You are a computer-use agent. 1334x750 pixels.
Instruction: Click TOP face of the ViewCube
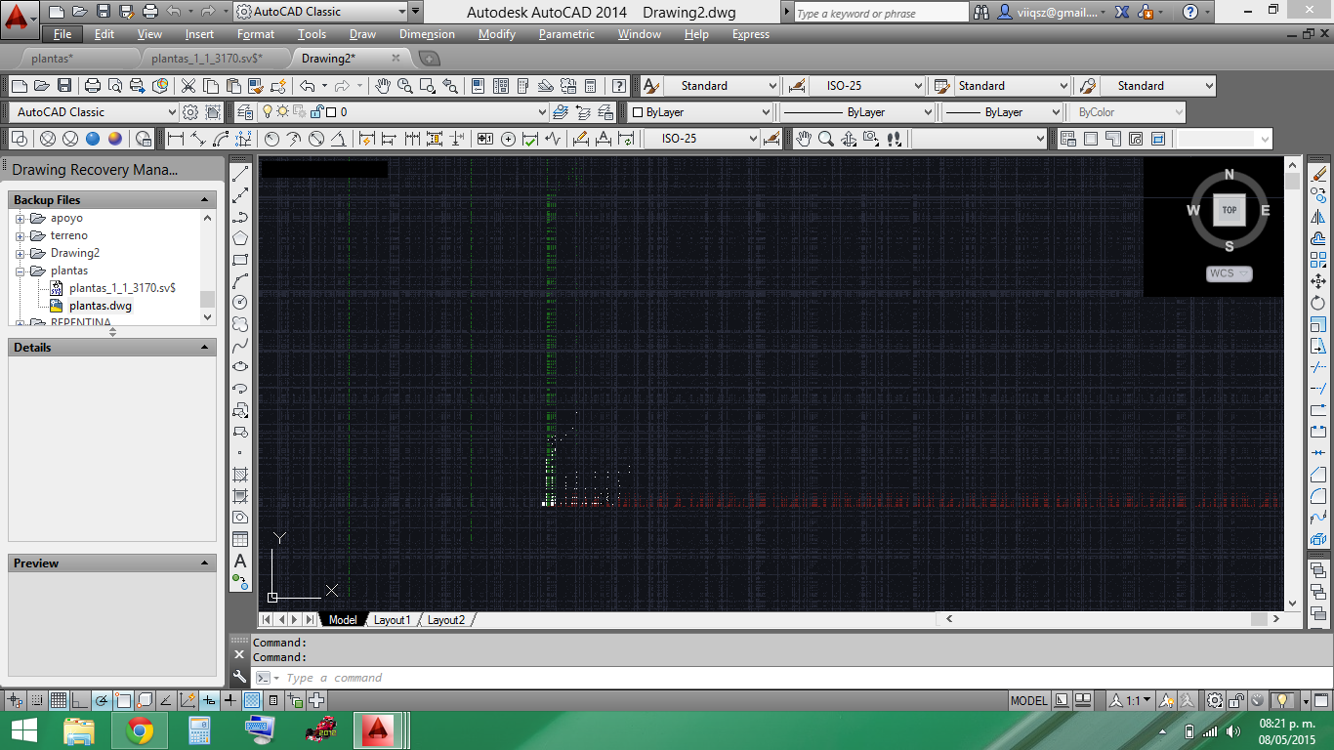1229,210
